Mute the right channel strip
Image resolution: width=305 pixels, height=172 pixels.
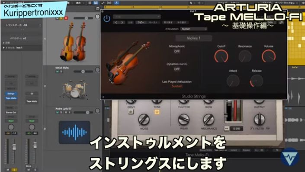point(29,170)
